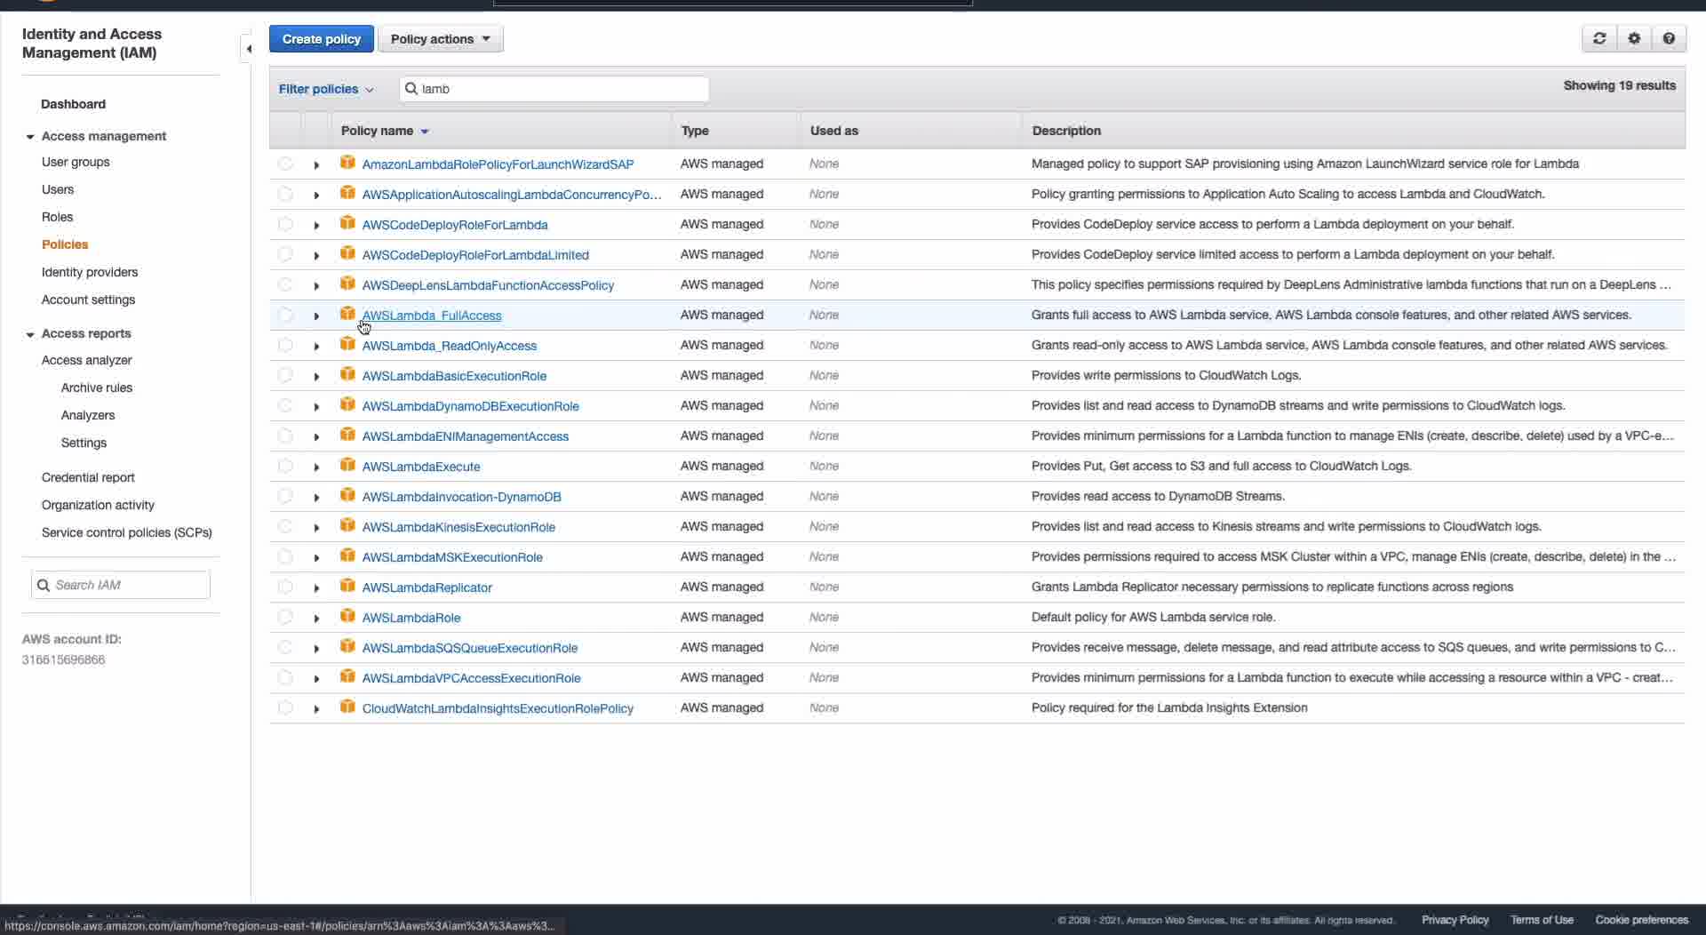Click the Search IAM input field
The height and width of the screenshot is (935, 1706).
(121, 585)
